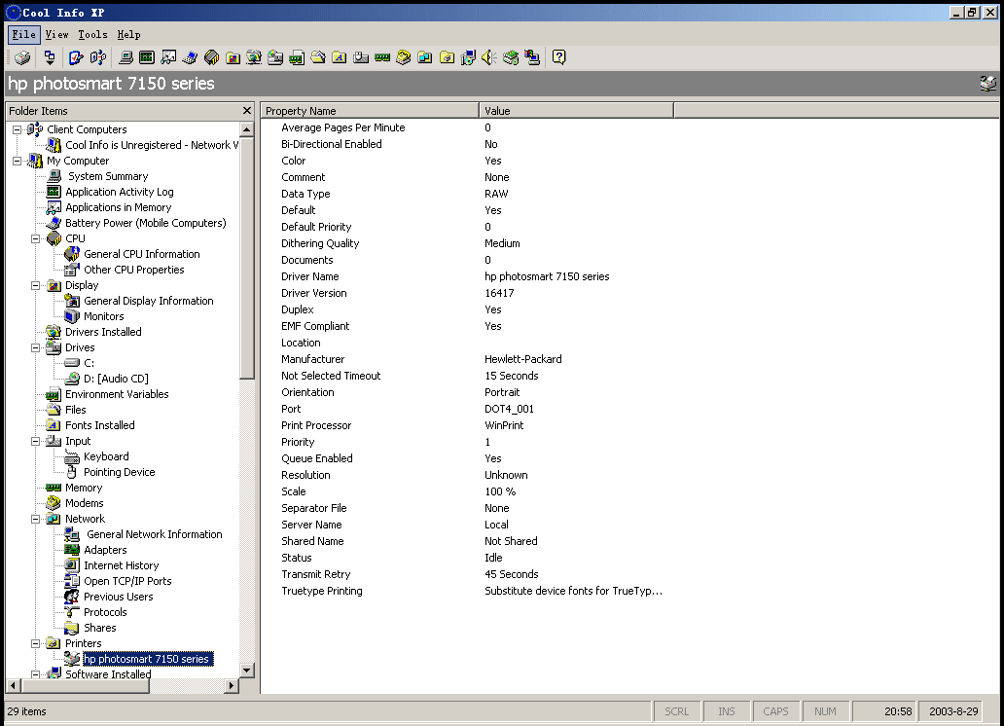The image size is (1004, 726).
Task: Click the tree's horizontal scrollbar left arrow
Action: point(13,686)
